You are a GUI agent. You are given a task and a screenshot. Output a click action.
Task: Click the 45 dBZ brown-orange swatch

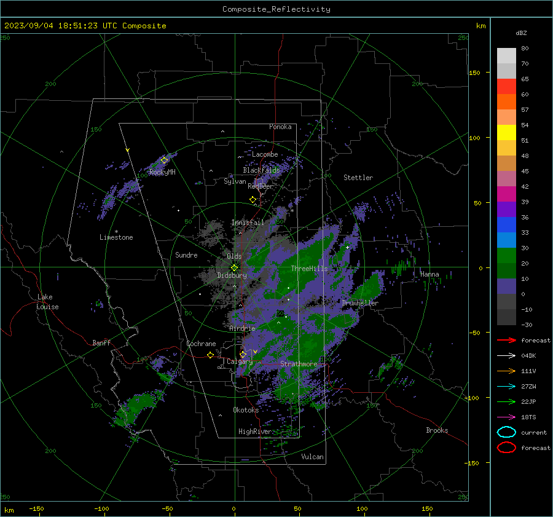click(506, 163)
